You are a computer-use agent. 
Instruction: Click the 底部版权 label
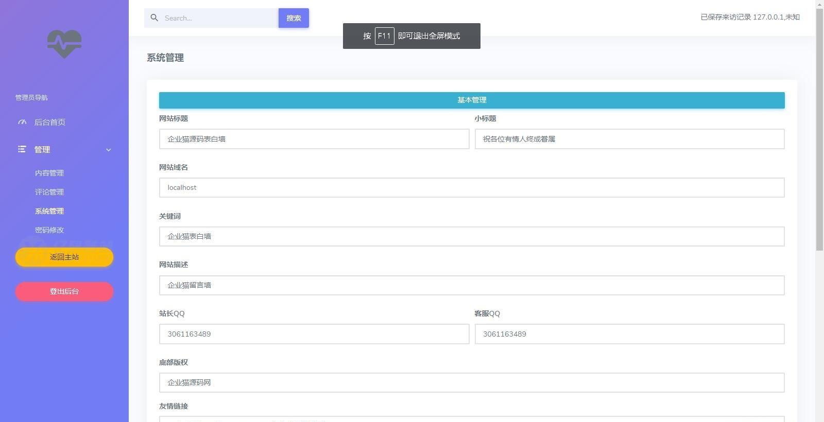click(x=174, y=362)
